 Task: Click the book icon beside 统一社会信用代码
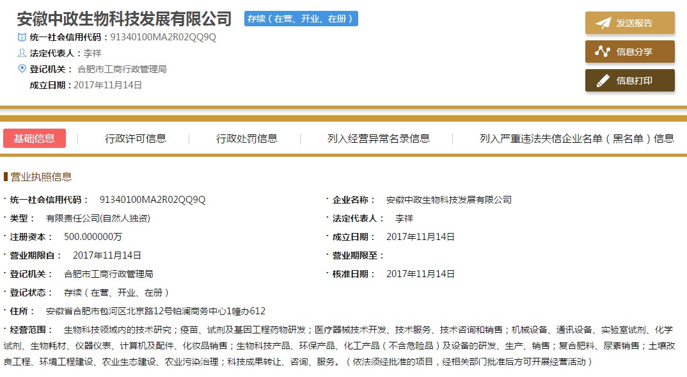[22, 37]
